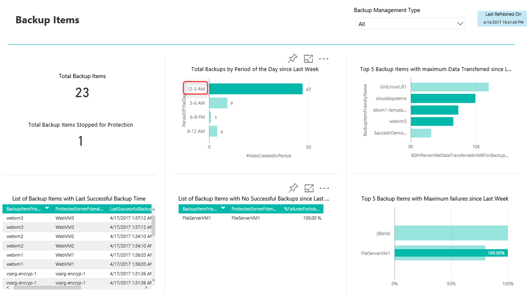Click sort arrow on BackupItemFrie... column in left table

[x=47, y=208]
